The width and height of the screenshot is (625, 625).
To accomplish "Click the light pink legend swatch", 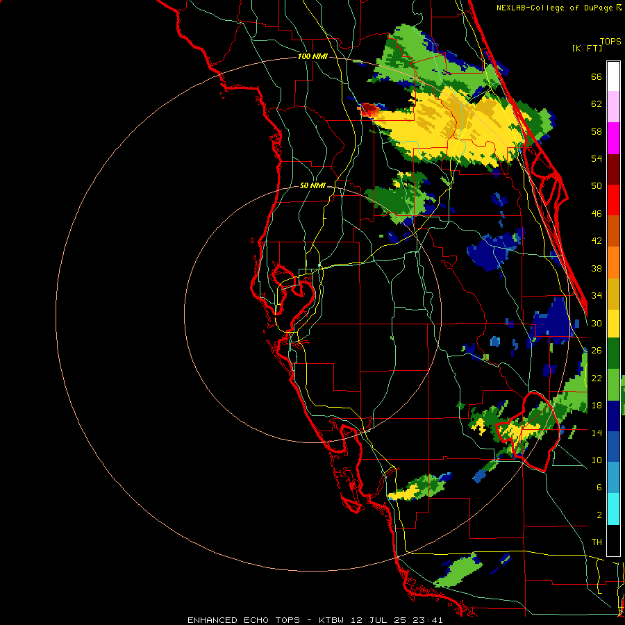I will point(613,107).
